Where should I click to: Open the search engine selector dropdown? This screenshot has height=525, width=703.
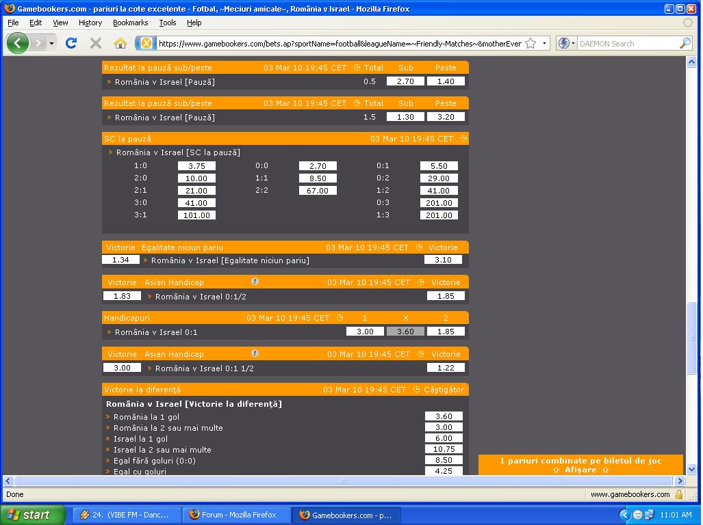pos(567,43)
